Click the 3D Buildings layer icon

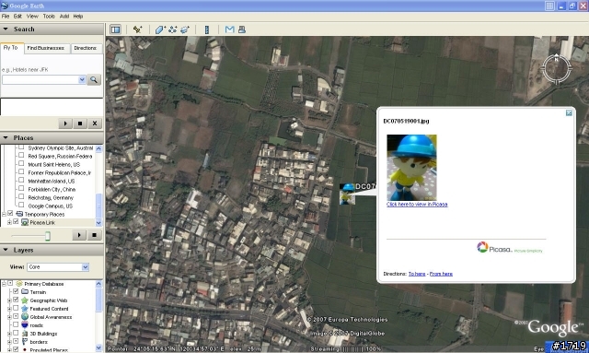pyautogui.click(x=25, y=334)
